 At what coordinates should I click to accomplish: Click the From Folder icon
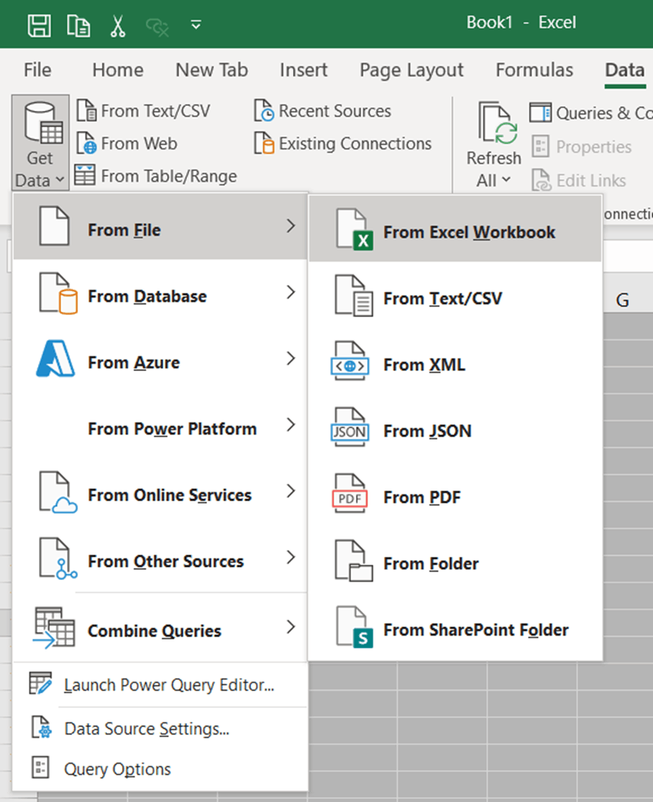(x=354, y=561)
